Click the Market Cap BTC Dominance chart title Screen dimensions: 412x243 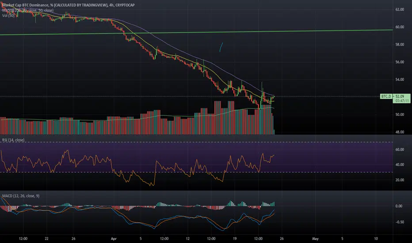pyautogui.click(x=69, y=5)
